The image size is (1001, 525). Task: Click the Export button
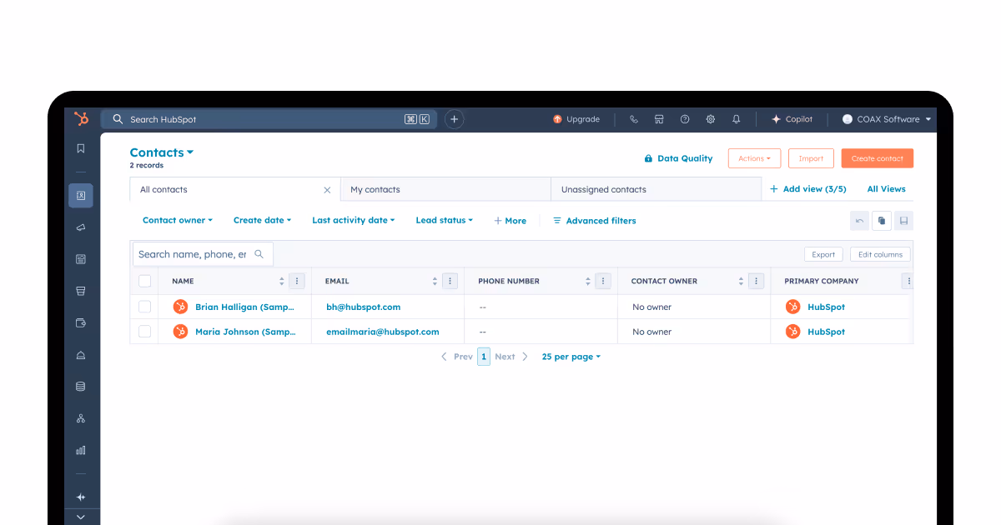(823, 255)
